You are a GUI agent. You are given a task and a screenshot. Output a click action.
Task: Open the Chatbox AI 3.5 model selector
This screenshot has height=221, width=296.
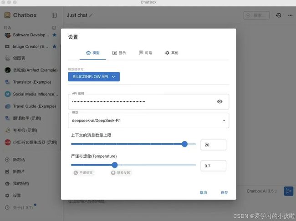point(262,191)
